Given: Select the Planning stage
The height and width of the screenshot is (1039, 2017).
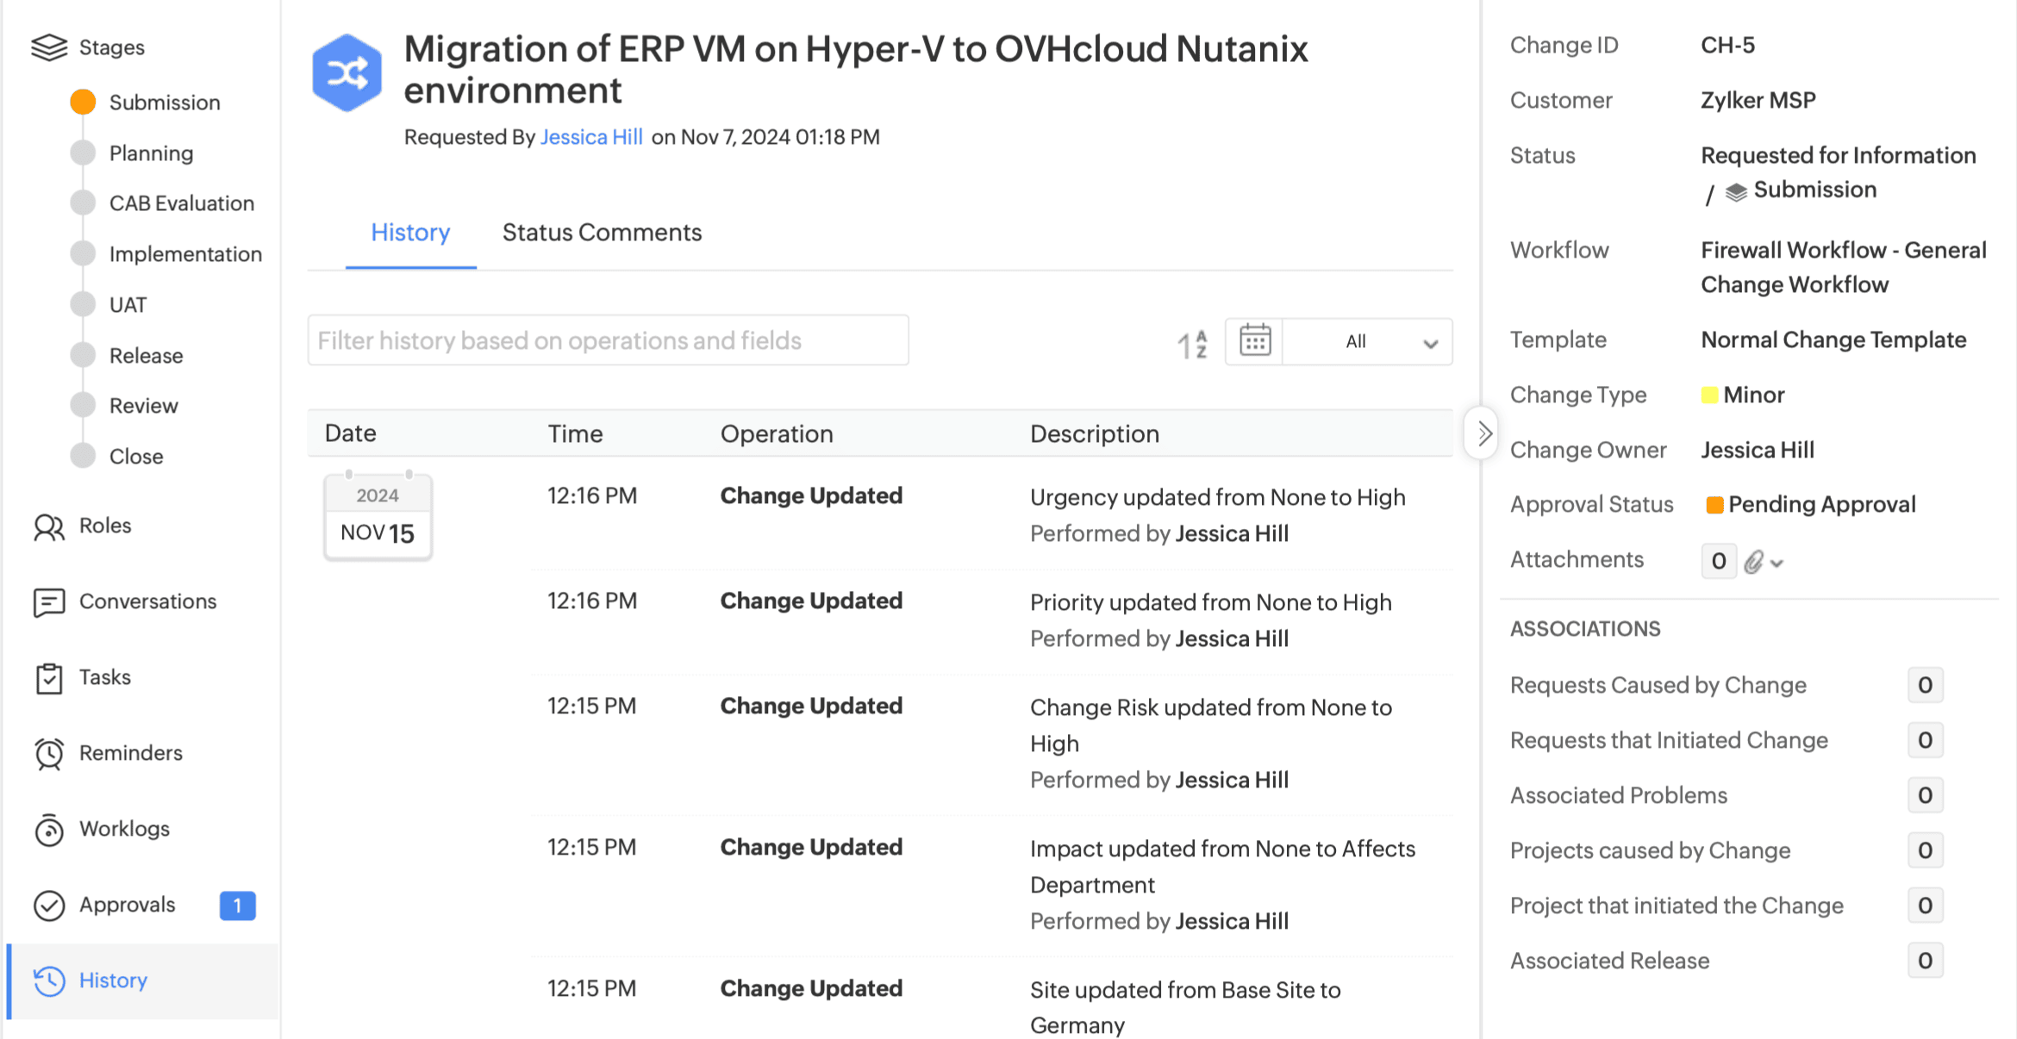Looking at the screenshot, I should (151, 153).
